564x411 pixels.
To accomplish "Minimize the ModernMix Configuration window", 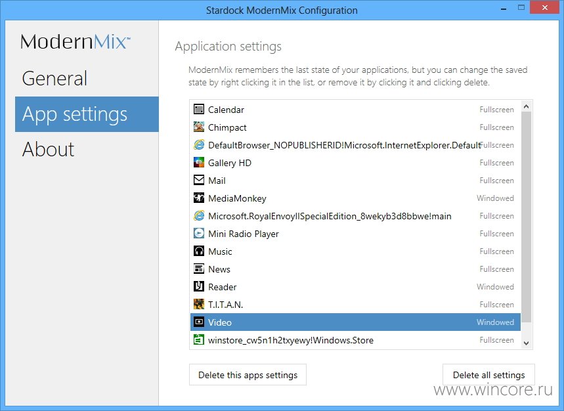I will coord(504,8).
